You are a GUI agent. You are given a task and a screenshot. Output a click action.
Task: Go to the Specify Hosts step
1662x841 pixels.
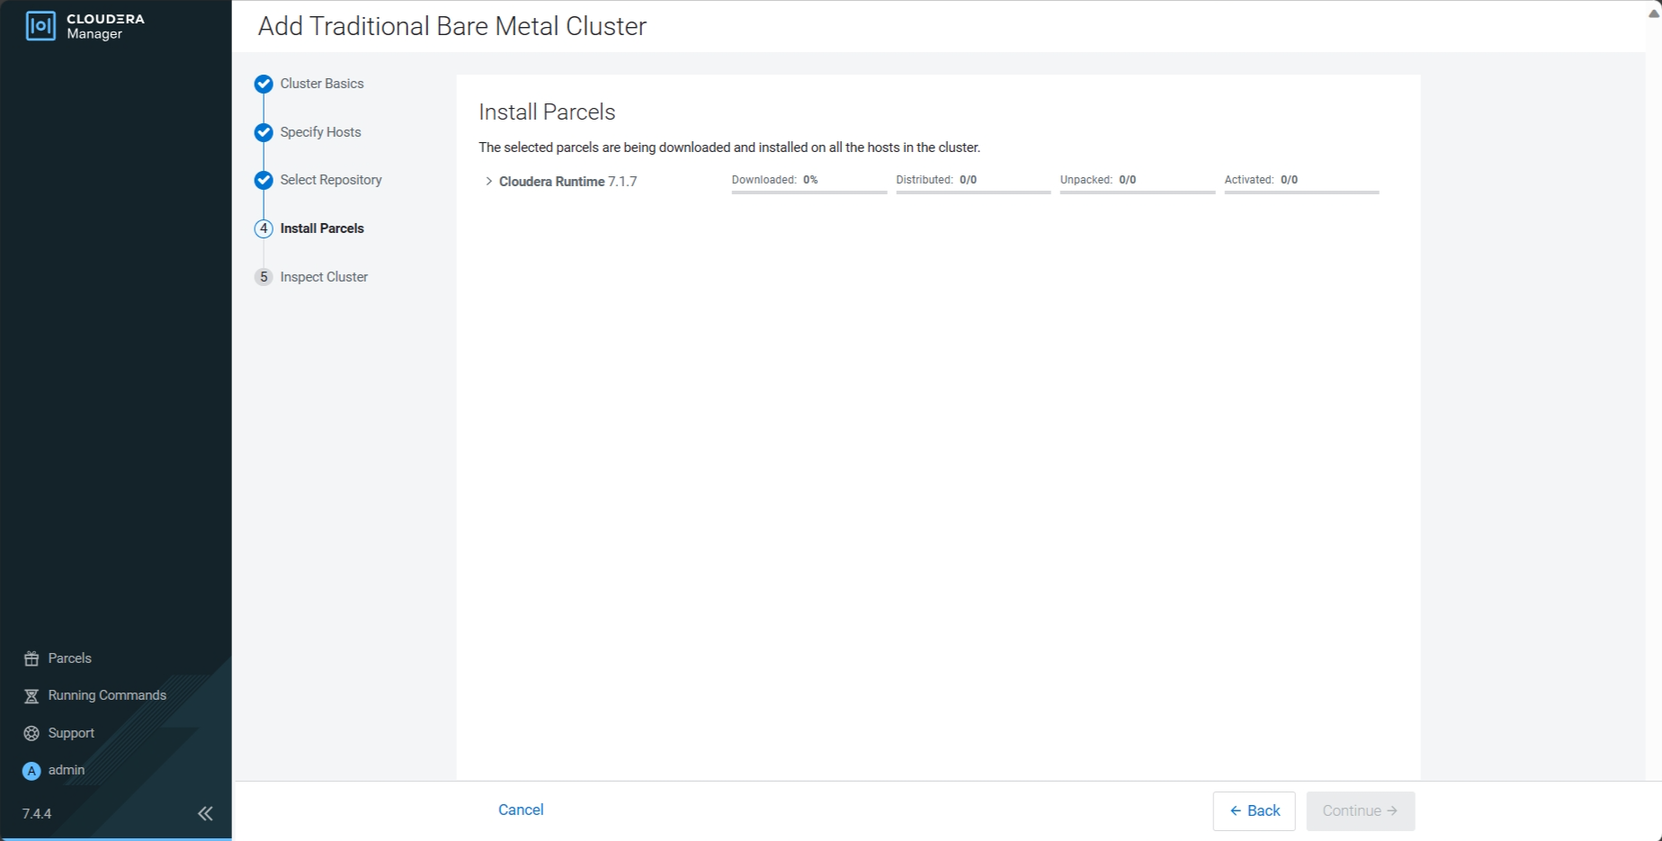[x=320, y=132]
